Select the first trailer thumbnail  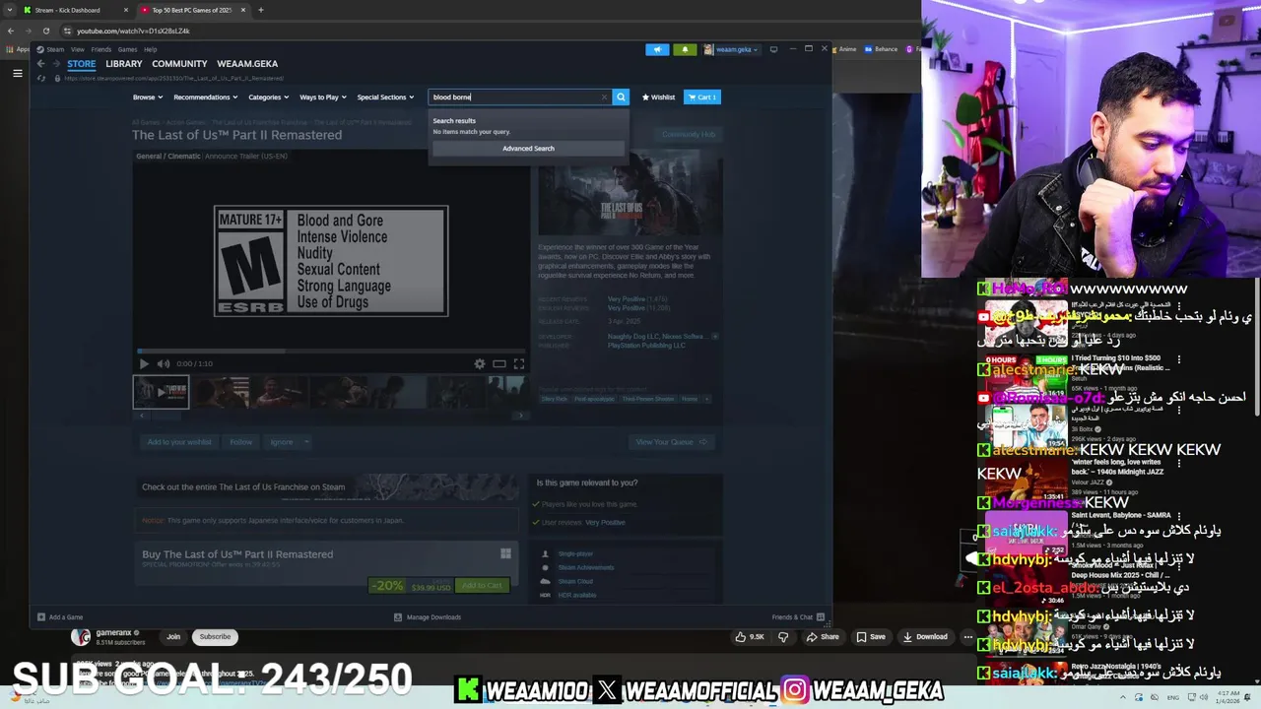(x=161, y=392)
